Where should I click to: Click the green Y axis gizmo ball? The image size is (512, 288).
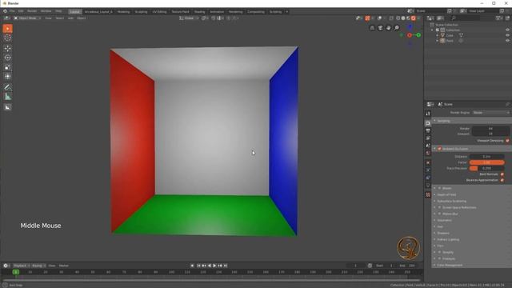click(x=418, y=35)
